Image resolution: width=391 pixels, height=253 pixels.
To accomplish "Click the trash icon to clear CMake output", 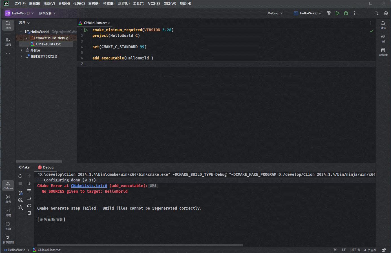I will (29, 213).
